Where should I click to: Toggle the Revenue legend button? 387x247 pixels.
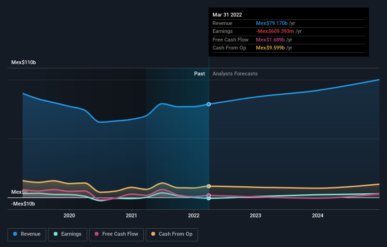(x=27, y=234)
